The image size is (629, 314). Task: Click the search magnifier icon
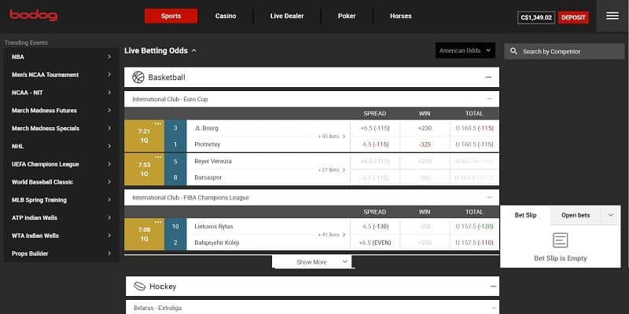click(514, 51)
